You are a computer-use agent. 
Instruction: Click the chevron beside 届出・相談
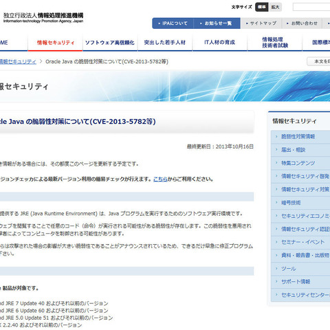coord(276,150)
